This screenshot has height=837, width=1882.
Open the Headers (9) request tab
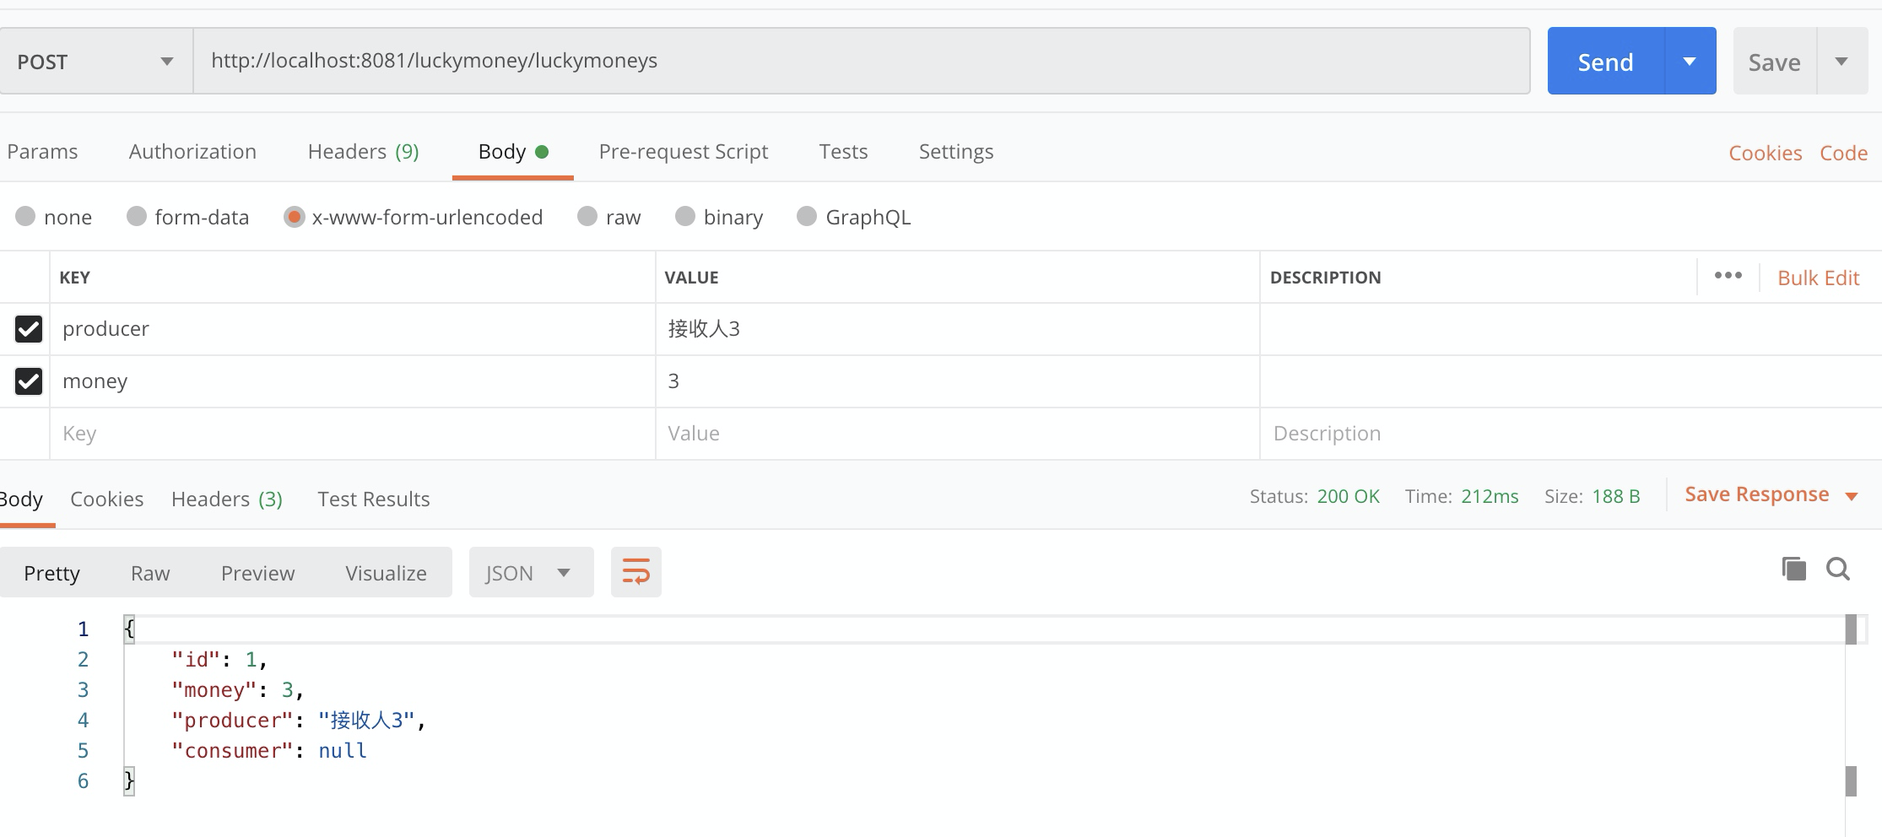(363, 152)
